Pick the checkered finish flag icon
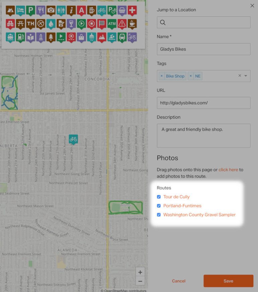258x292 pixels. tap(102, 24)
